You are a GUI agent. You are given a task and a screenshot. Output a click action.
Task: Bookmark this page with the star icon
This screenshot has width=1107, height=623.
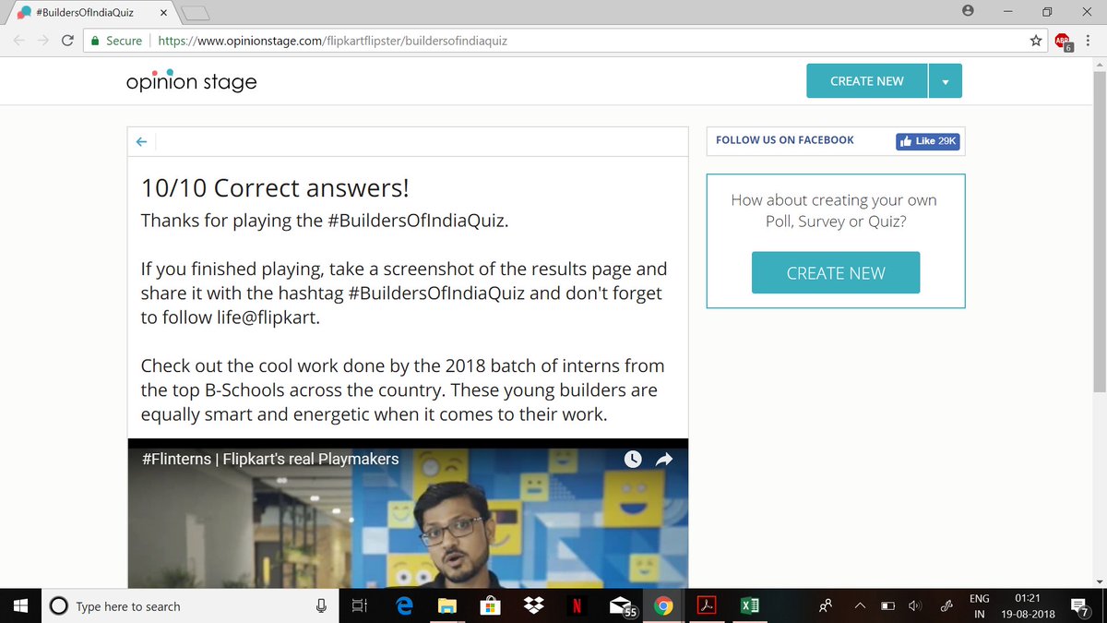pos(1036,41)
